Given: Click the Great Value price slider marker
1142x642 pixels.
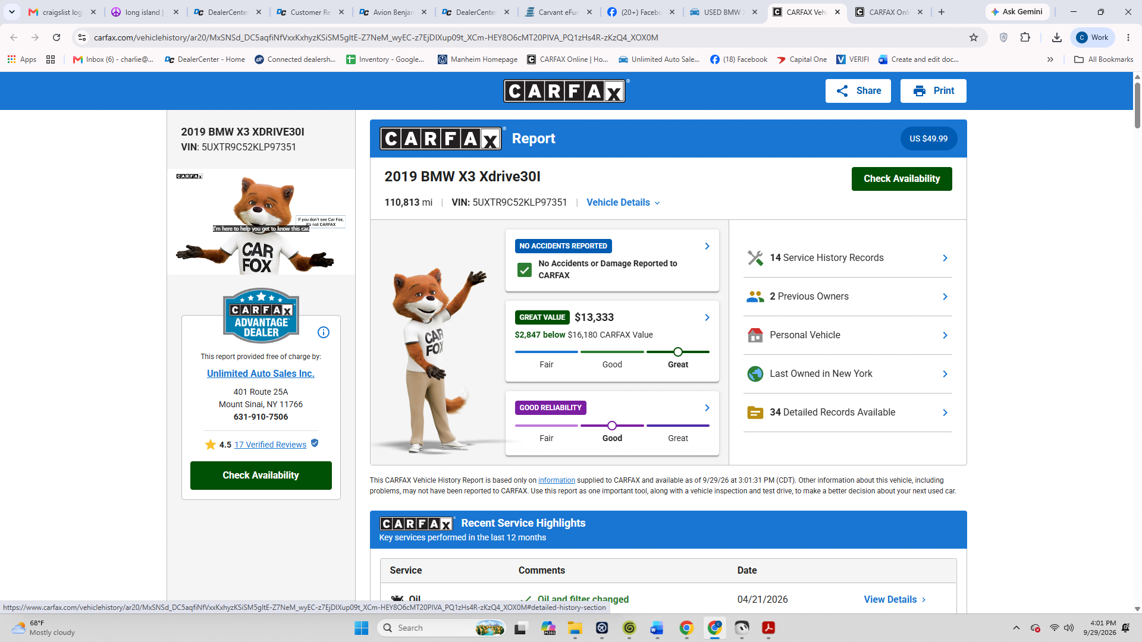Looking at the screenshot, I should tap(677, 352).
